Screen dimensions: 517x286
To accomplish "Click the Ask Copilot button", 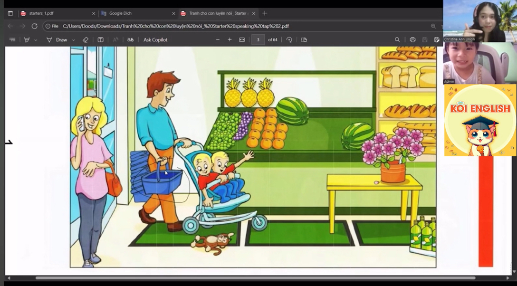I will [x=155, y=39].
